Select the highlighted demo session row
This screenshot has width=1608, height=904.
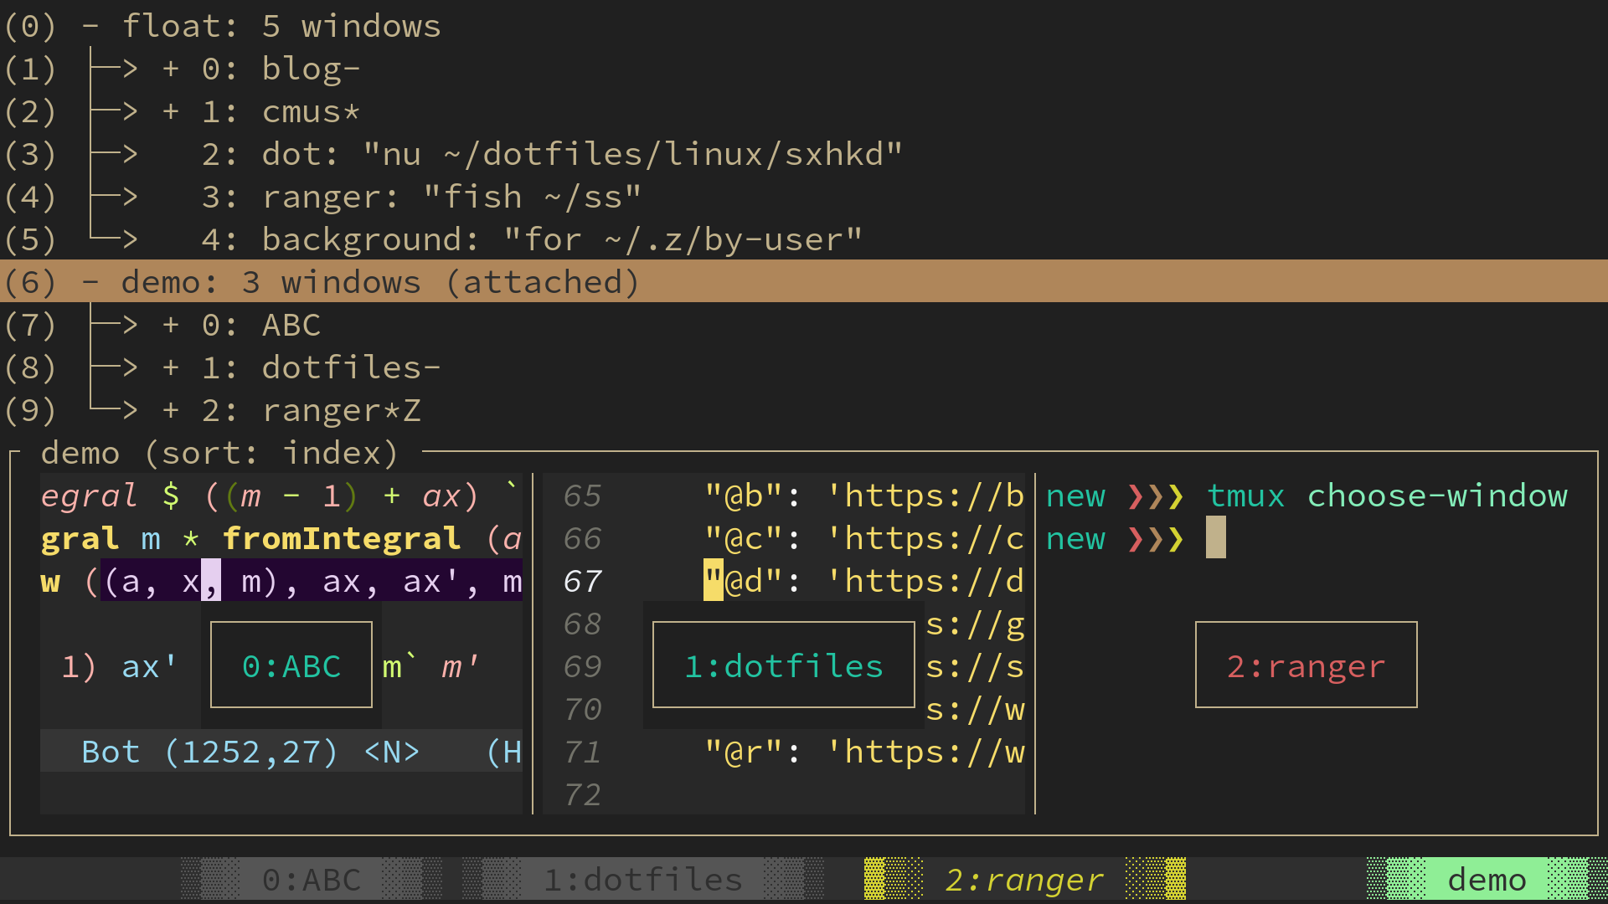click(804, 282)
